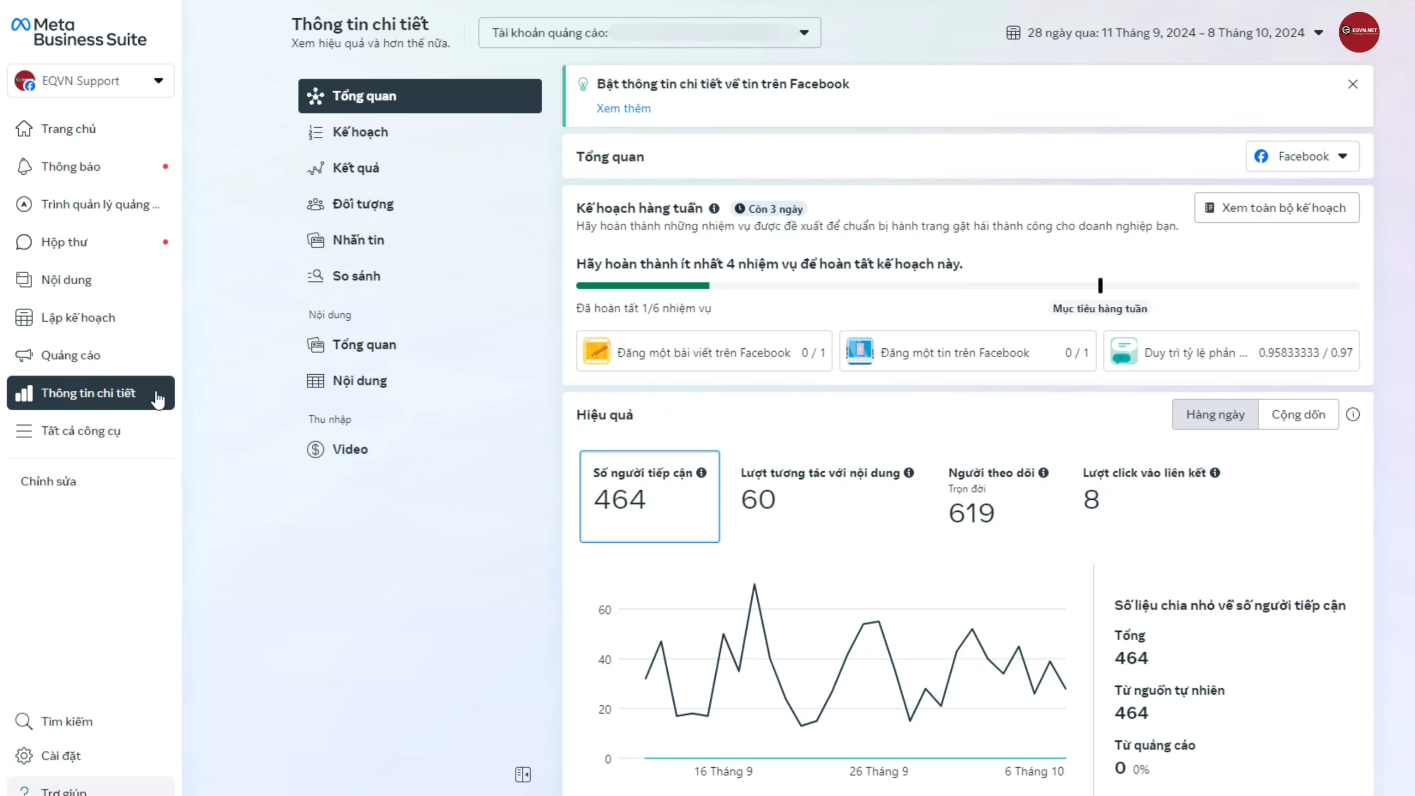Click collapse panel icon at bottom of submenu
The image size is (1415, 796).
(x=522, y=774)
